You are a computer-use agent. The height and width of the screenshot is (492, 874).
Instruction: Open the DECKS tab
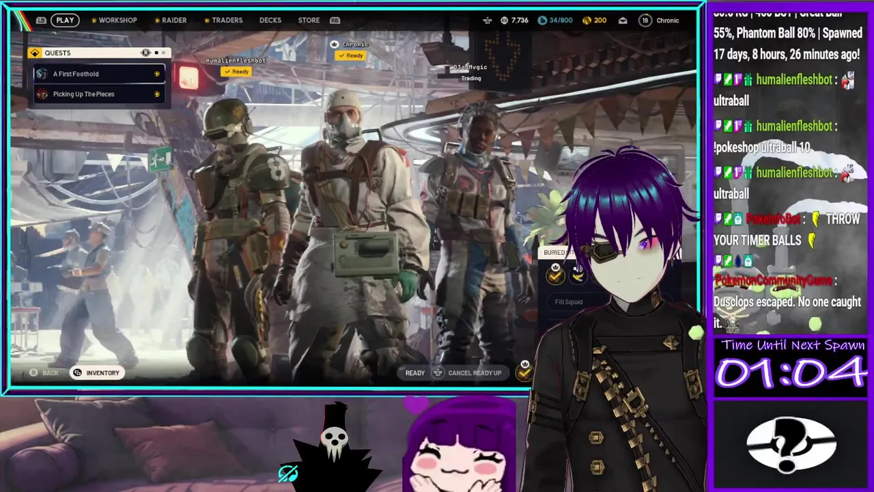point(270,20)
